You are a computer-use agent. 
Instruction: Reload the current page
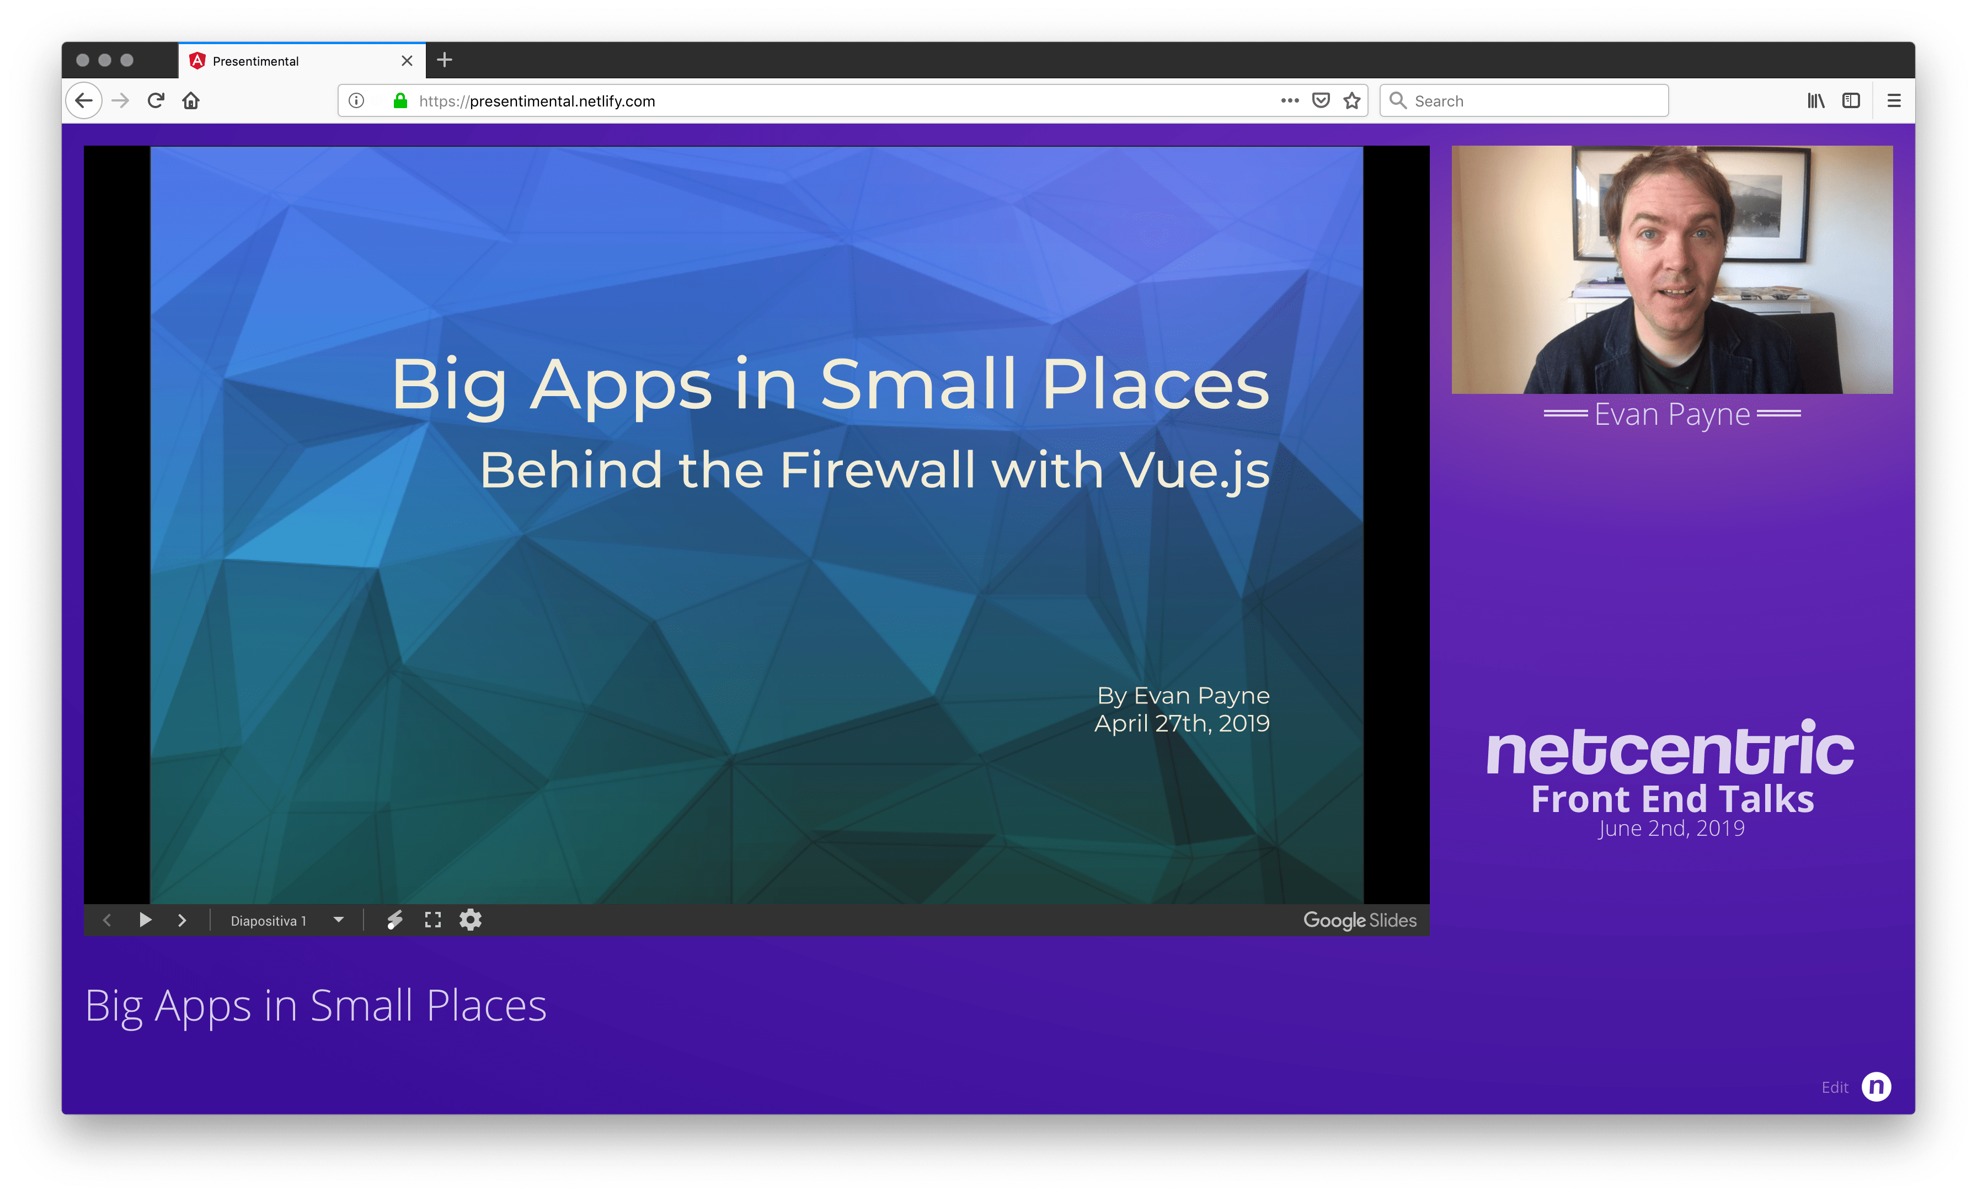[x=157, y=101]
